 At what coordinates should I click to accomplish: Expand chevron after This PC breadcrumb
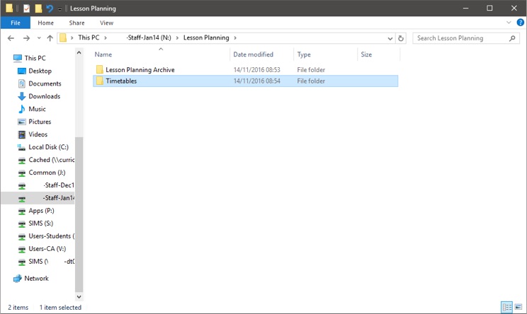point(106,38)
